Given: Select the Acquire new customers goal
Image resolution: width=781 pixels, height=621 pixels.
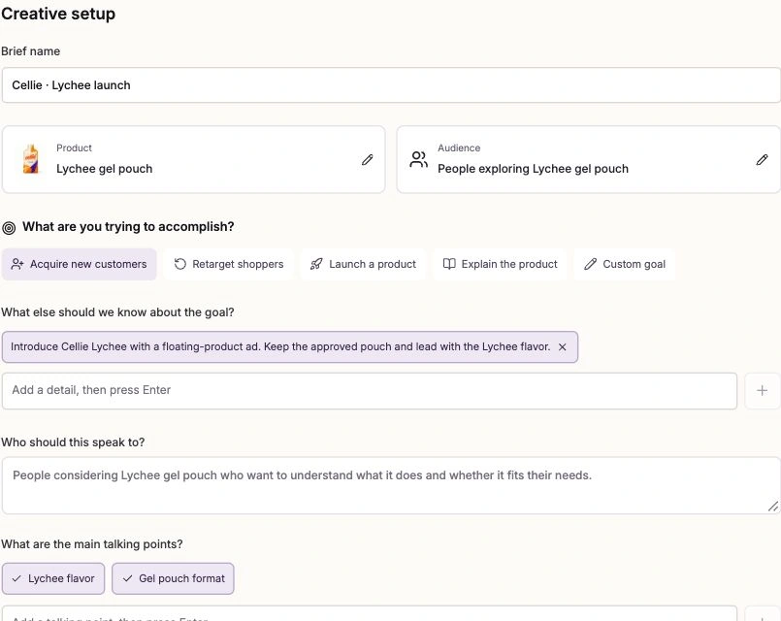Looking at the screenshot, I should coord(80,265).
